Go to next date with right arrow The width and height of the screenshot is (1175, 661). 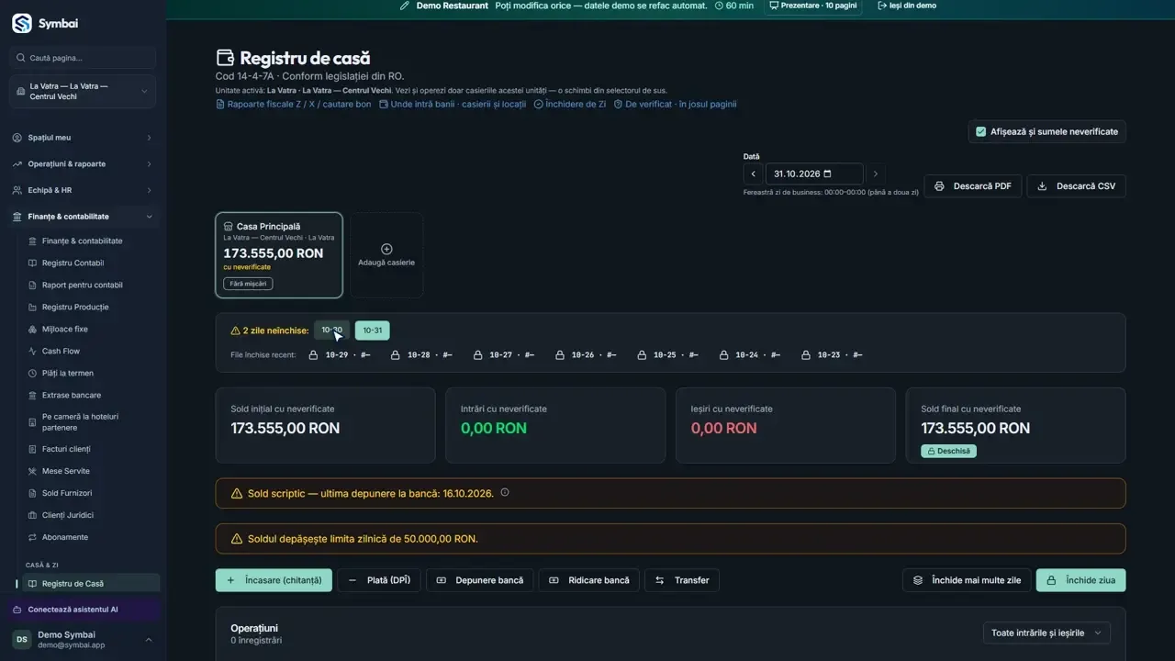(x=876, y=174)
